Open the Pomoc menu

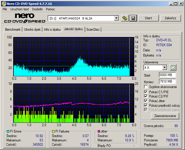click(x=50, y=9)
